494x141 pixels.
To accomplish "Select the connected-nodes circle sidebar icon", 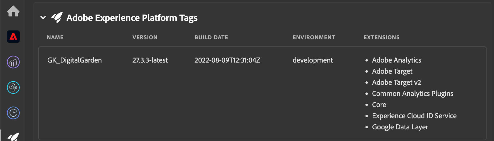I will point(13,87).
